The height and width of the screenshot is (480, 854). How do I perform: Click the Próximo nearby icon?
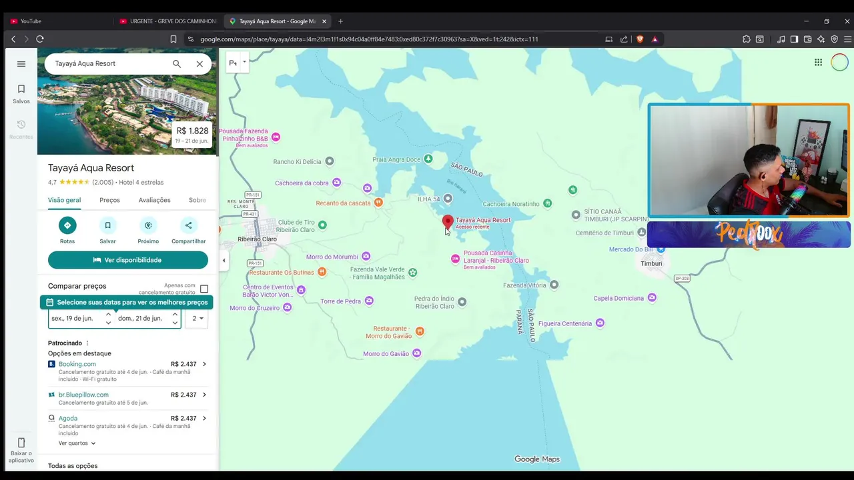click(x=148, y=225)
